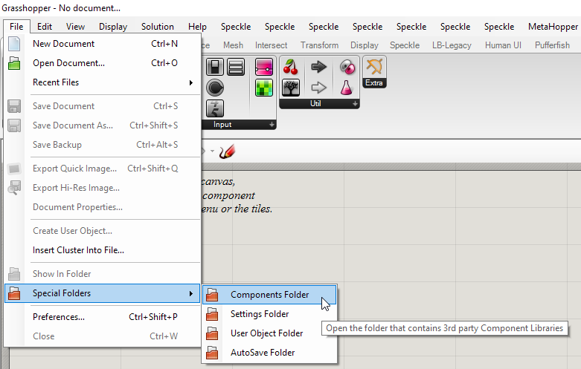Select User Object Folder in submenu
This screenshot has width=581, height=369.
(269, 333)
